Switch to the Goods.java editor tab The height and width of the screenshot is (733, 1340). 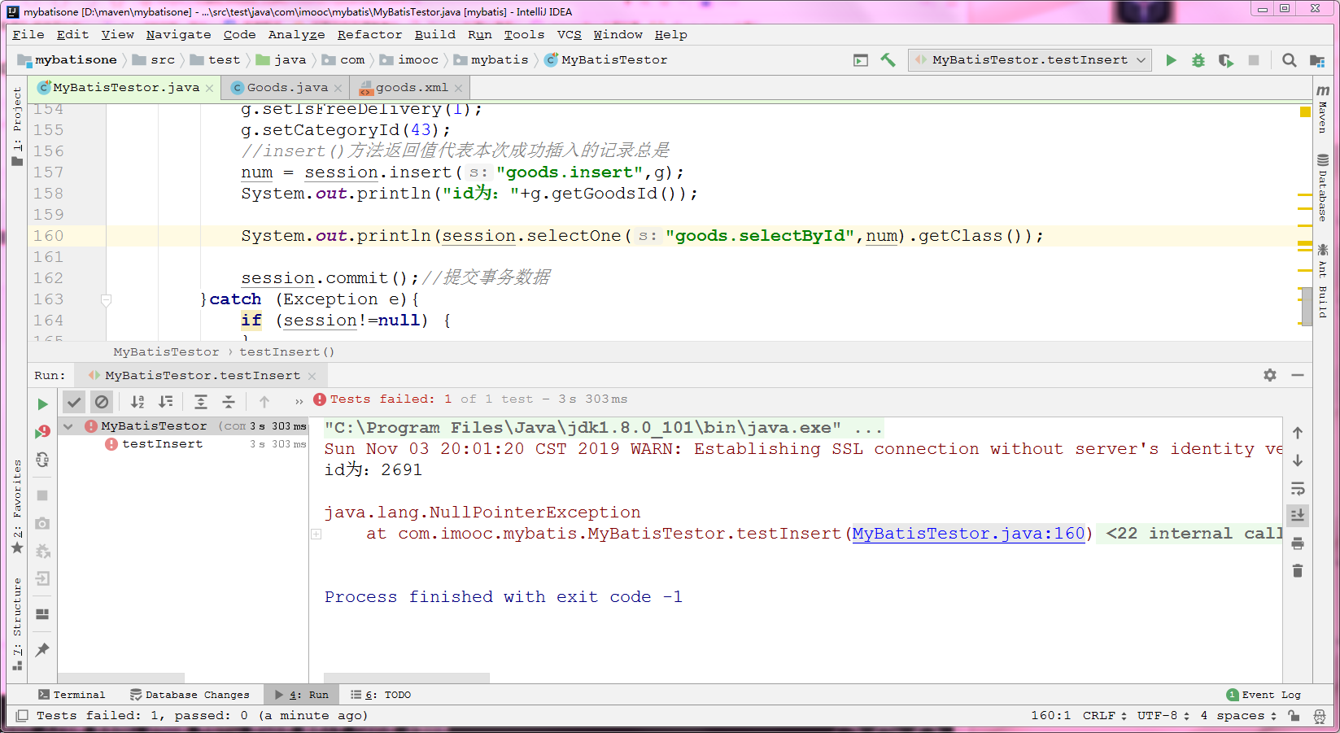click(x=287, y=88)
